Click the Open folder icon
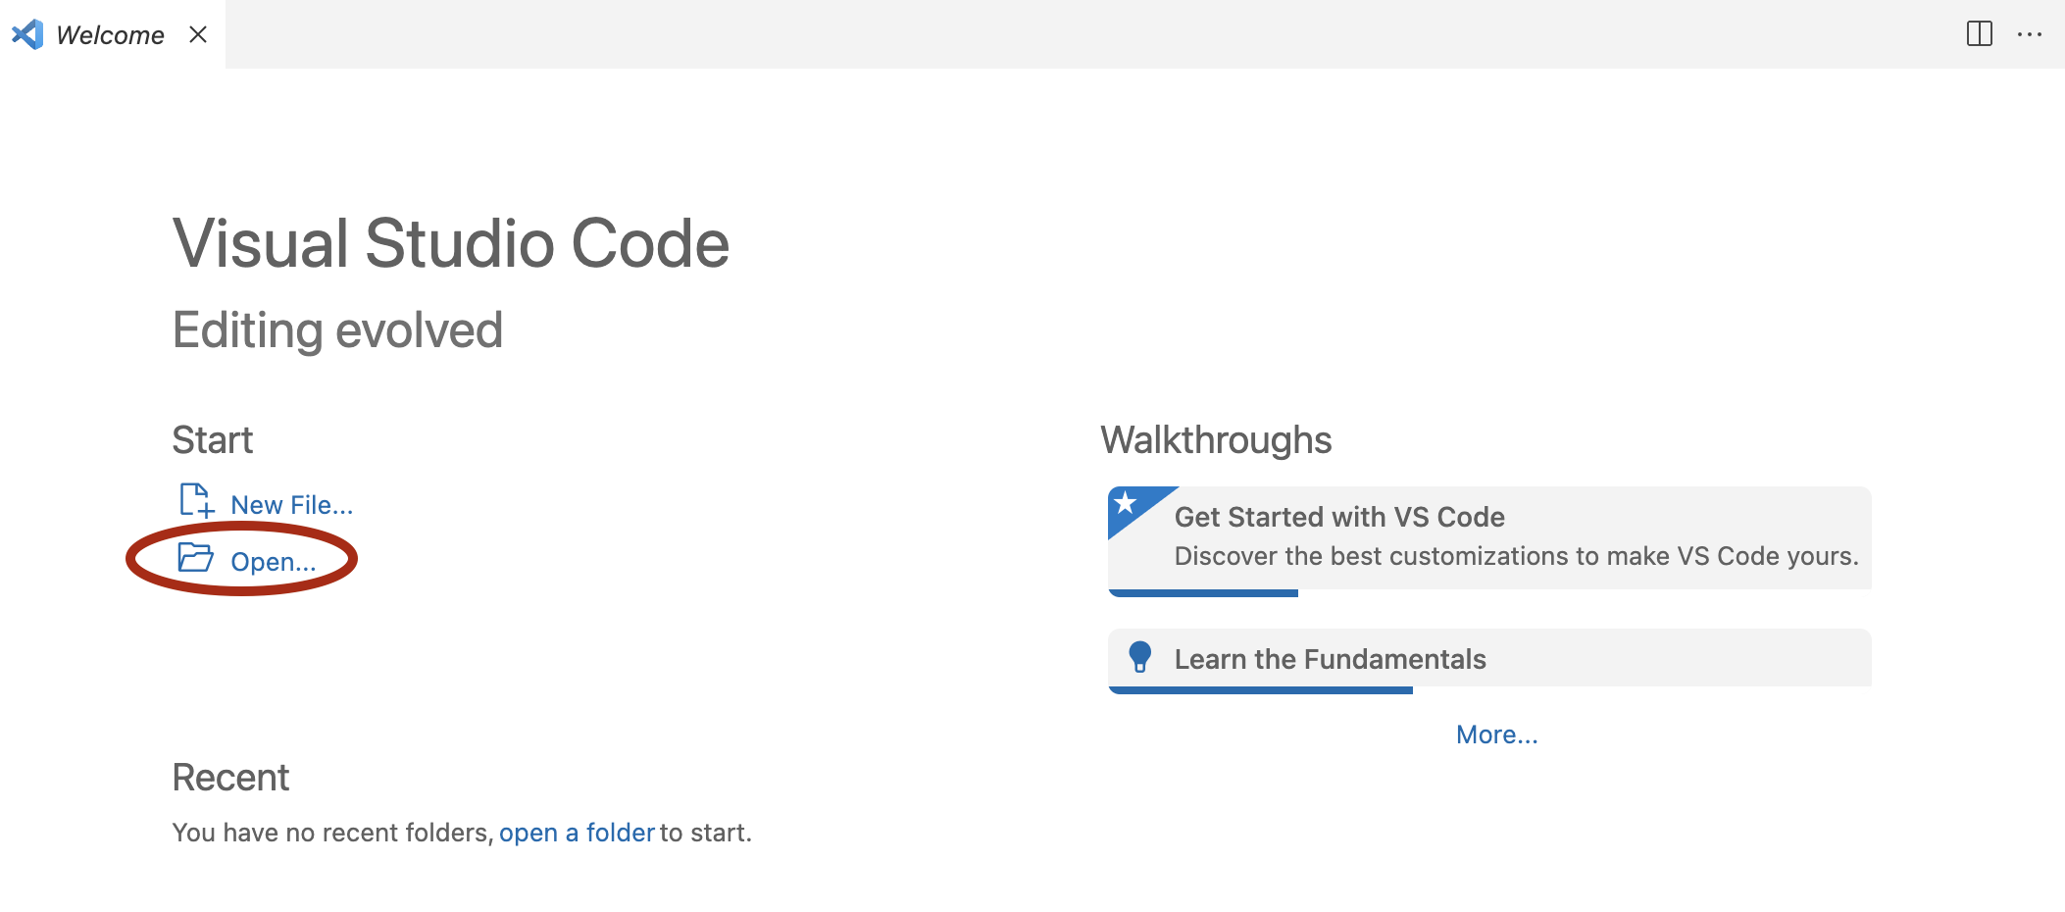 195,558
